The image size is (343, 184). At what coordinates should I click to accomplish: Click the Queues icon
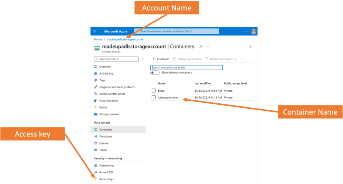(x=95, y=143)
